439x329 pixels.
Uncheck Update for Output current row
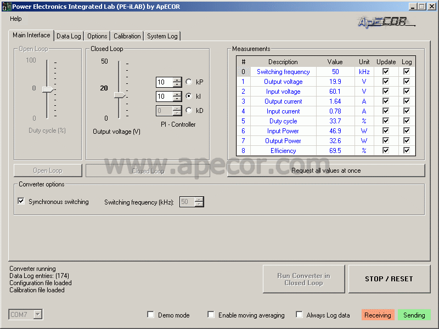pyautogui.click(x=386, y=101)
